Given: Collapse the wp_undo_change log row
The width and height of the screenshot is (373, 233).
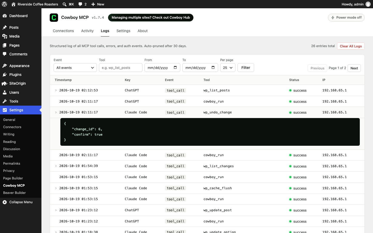Looking at the screenshot, I should (x=56, y=112).
